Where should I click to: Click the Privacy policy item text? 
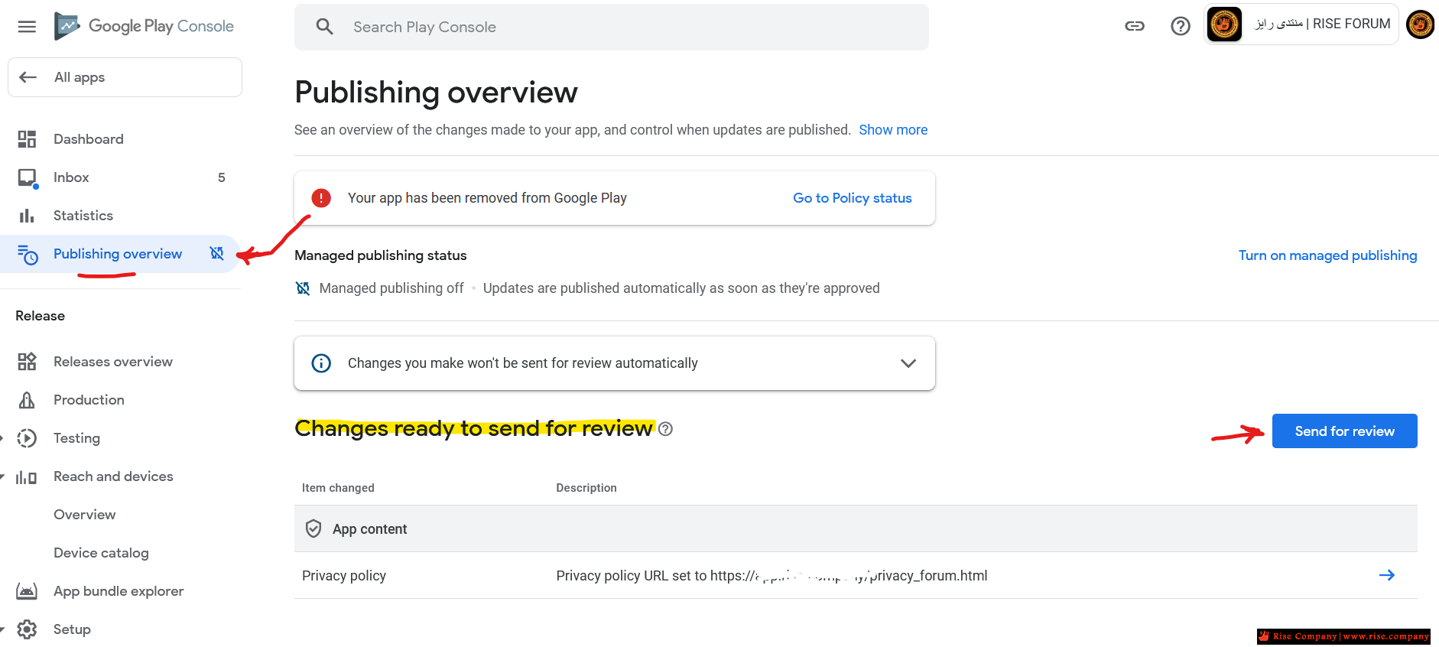pyautogui.click(x=344, y=576)
